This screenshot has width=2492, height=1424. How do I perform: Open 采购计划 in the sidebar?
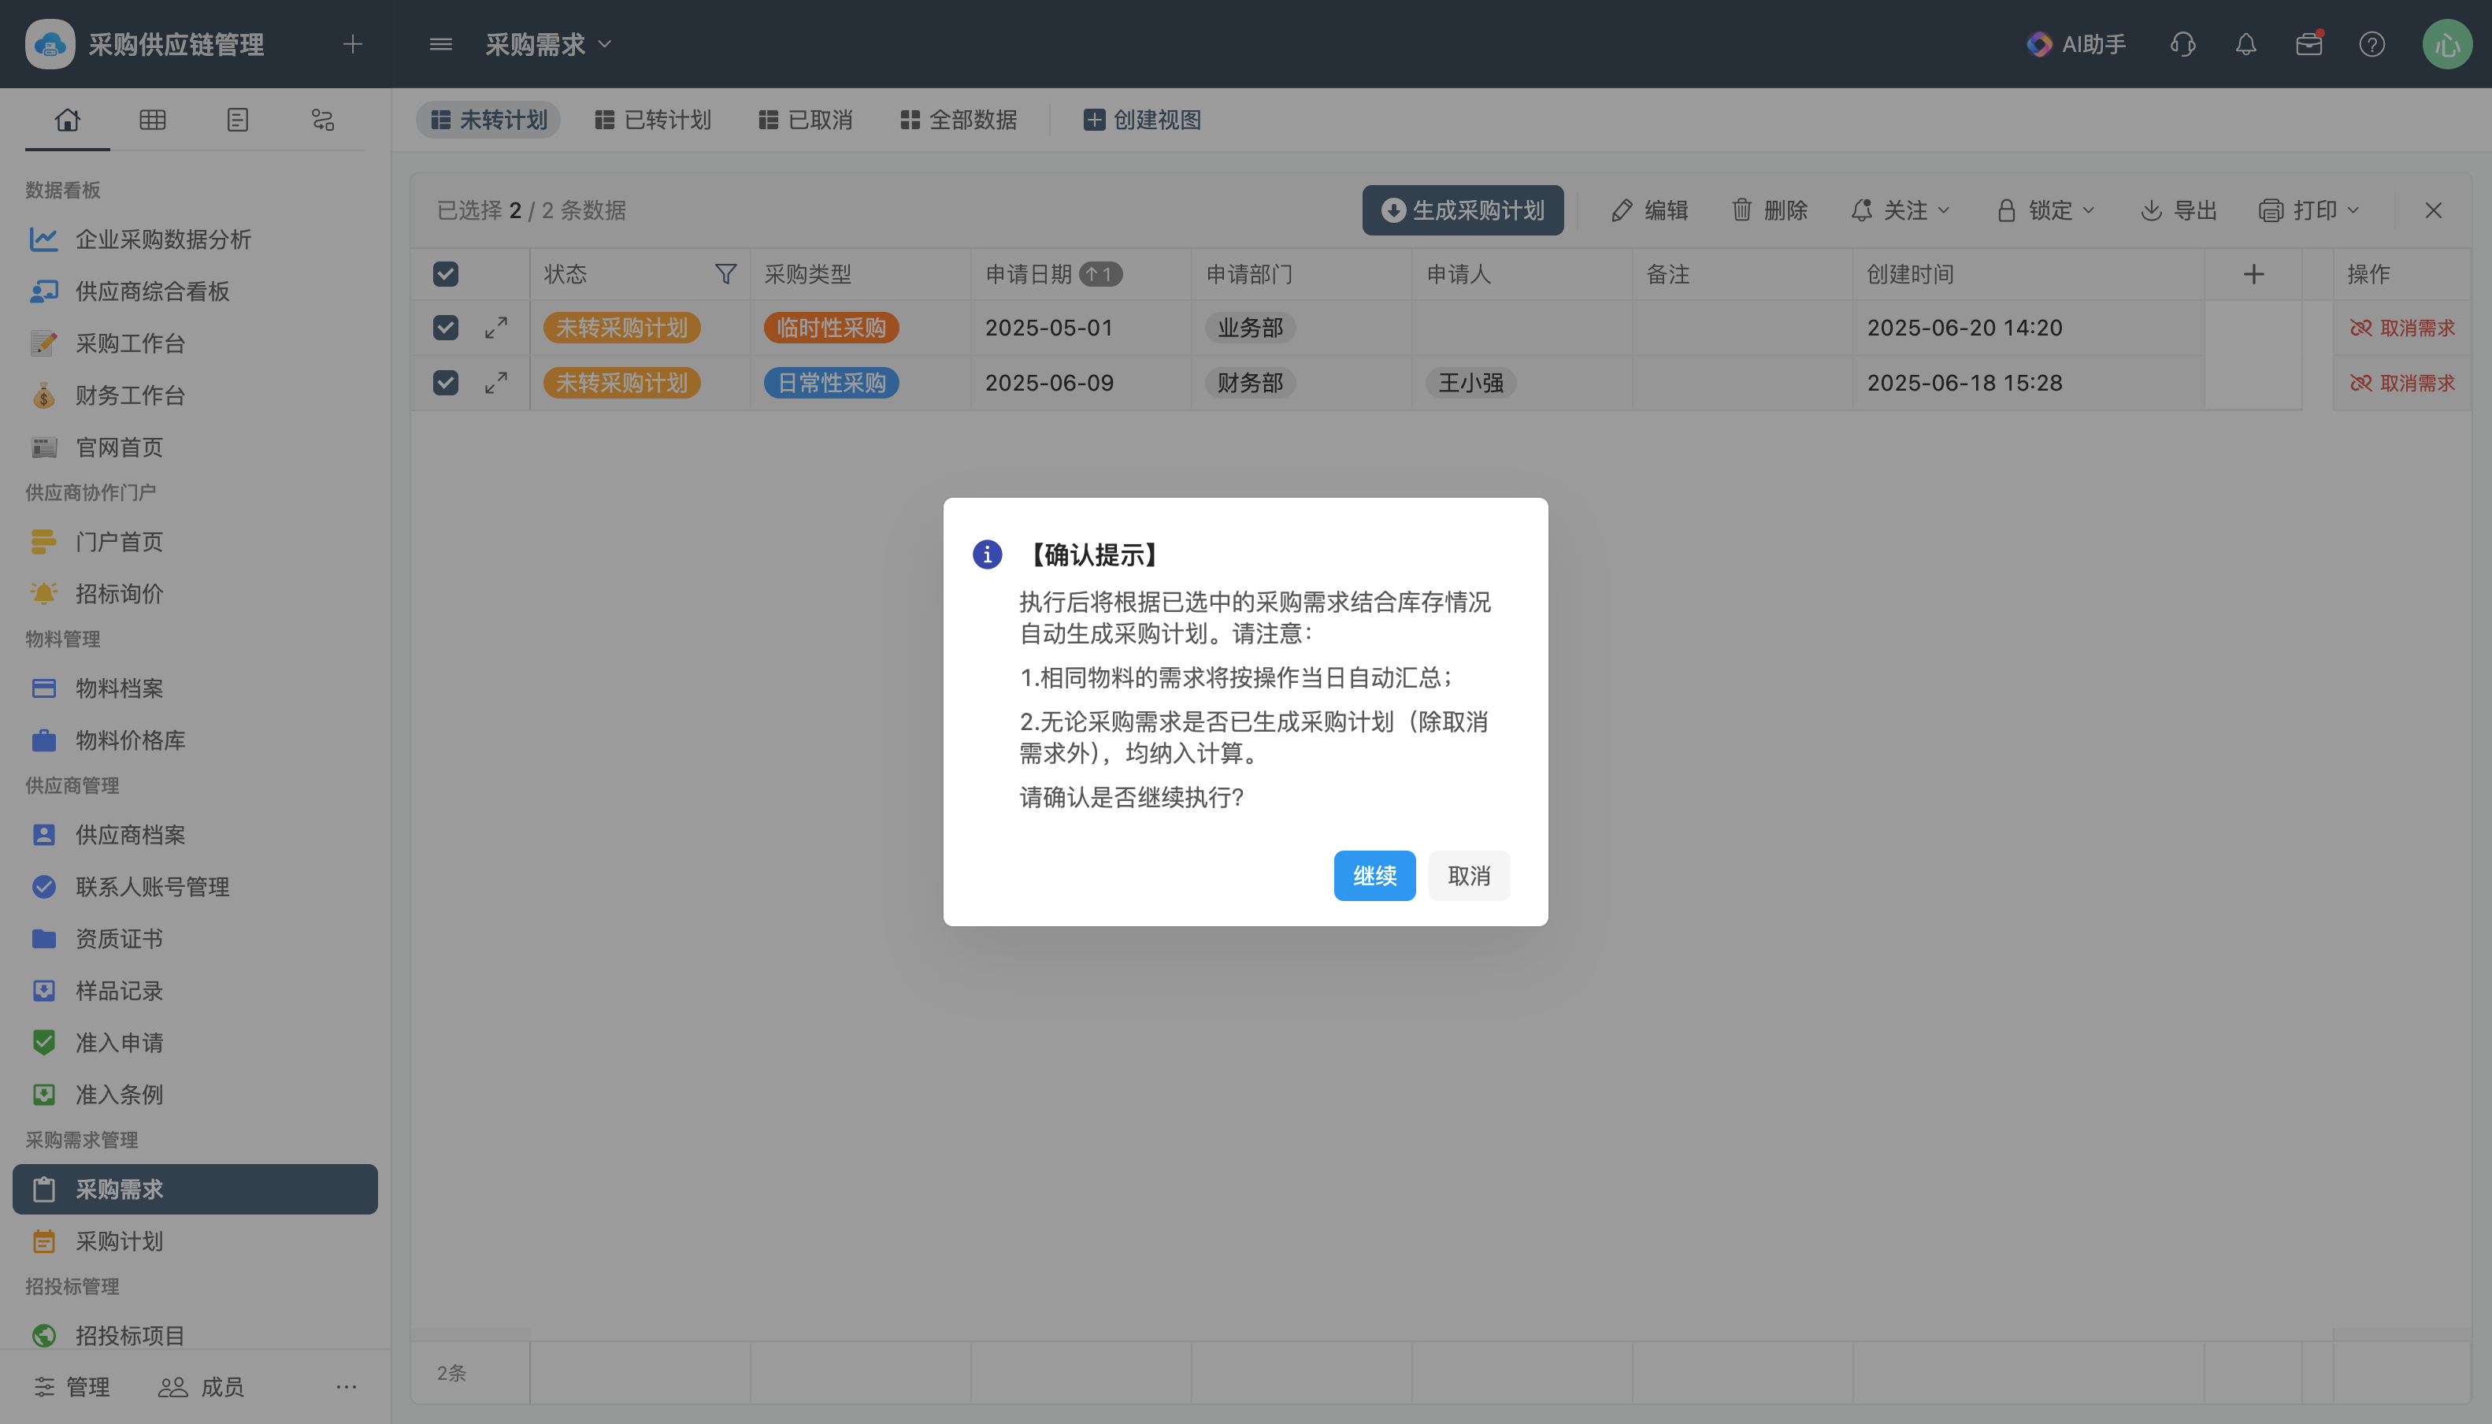119,1241
